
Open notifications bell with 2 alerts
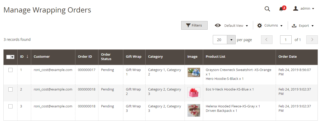(281, 9)
